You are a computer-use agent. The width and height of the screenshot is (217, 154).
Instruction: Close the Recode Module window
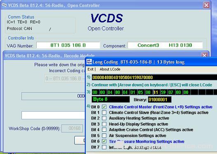204,55
